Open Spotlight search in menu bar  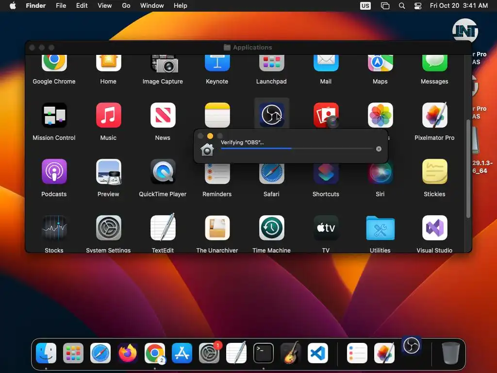pyautogui.click(x=401, y=6)
